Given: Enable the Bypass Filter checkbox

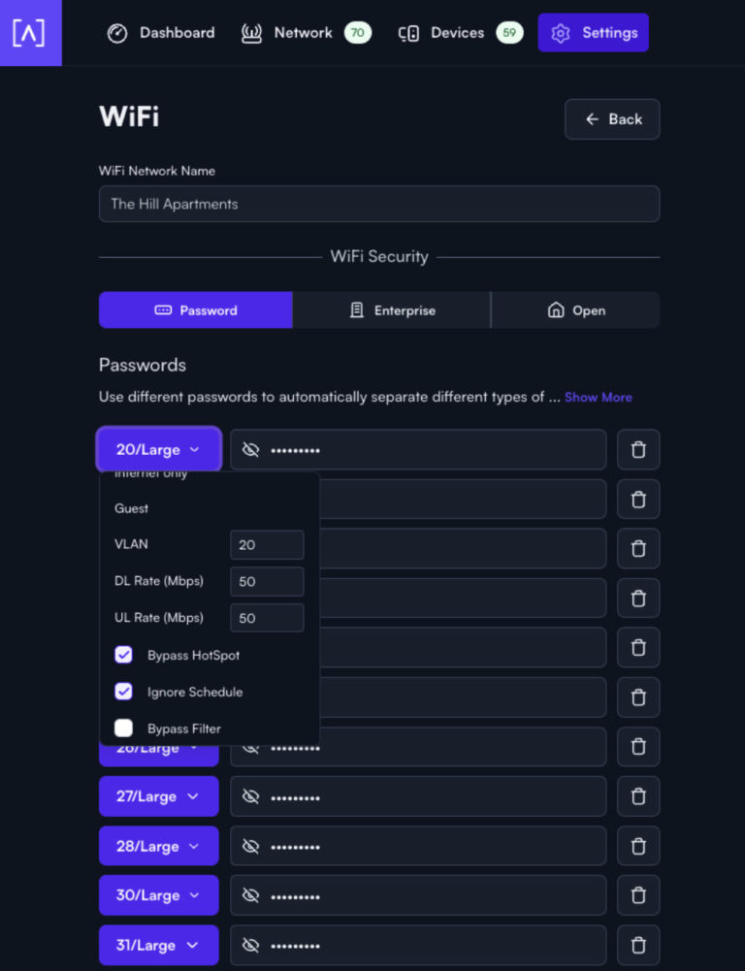Looking at the screenshot, I should (x=124, y=728).
